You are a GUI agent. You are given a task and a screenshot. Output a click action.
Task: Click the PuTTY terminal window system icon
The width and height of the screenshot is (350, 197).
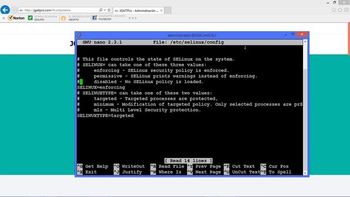pos(79,35)
